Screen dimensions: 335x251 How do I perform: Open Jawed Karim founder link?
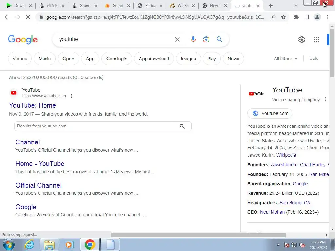click(284, 165)
